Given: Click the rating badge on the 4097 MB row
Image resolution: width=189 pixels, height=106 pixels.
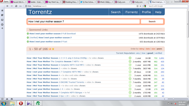Looking at the screenshot, I should tap(130, 62).
